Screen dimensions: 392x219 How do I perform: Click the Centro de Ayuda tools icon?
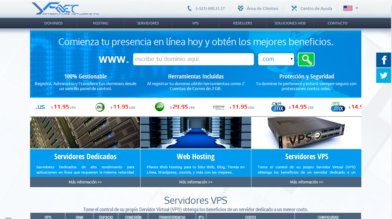[x=294, y=8]
